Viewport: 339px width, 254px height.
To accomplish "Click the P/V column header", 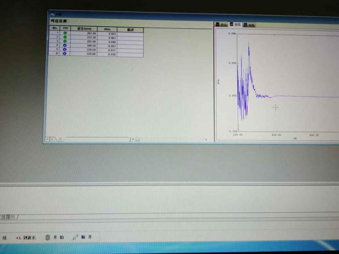I will coord(65,28).
